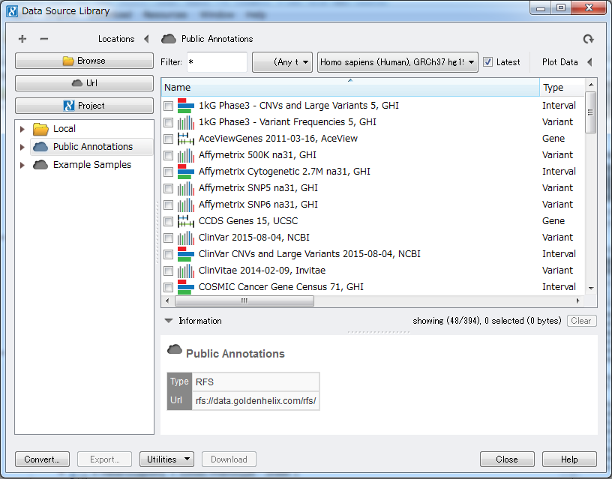The image size is (612, 479).
Task: Click the Filter text field
Action: [217, 62]
